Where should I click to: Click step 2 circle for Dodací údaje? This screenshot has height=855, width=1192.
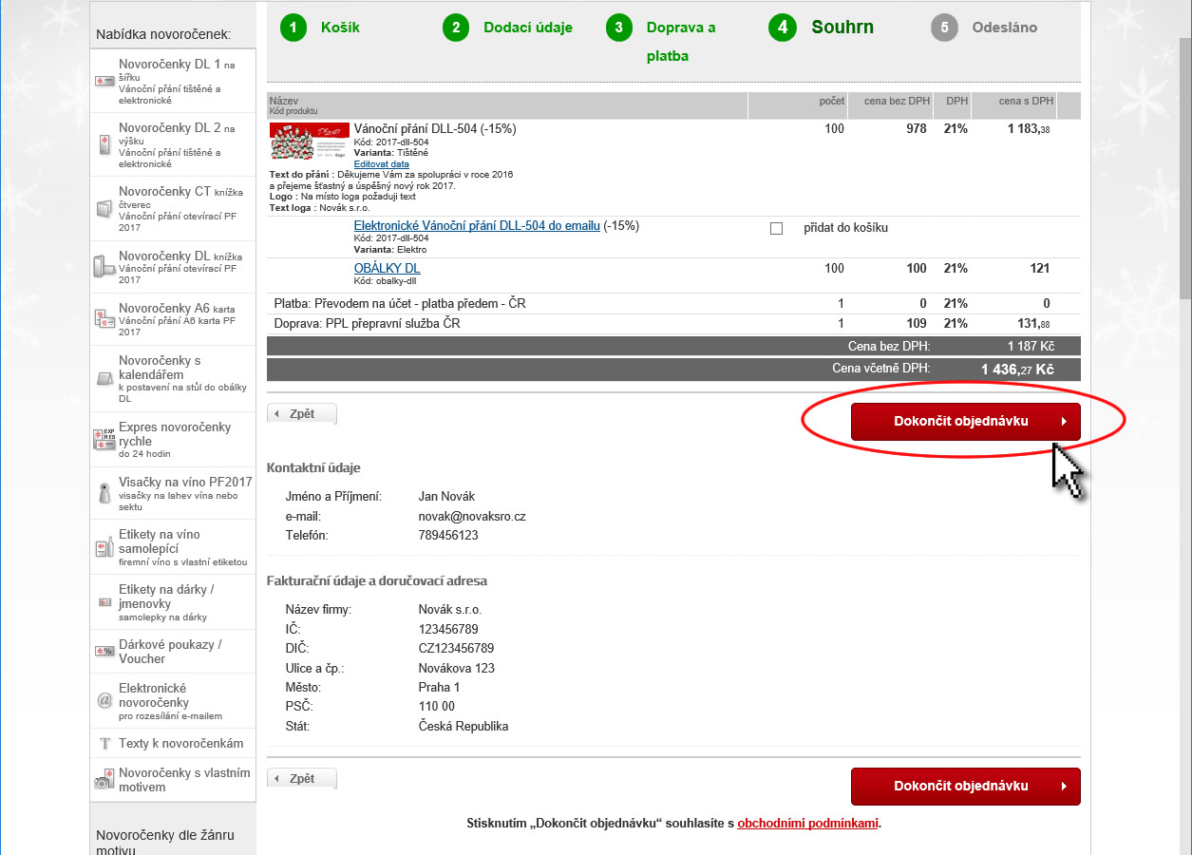[x=456, y=28]
